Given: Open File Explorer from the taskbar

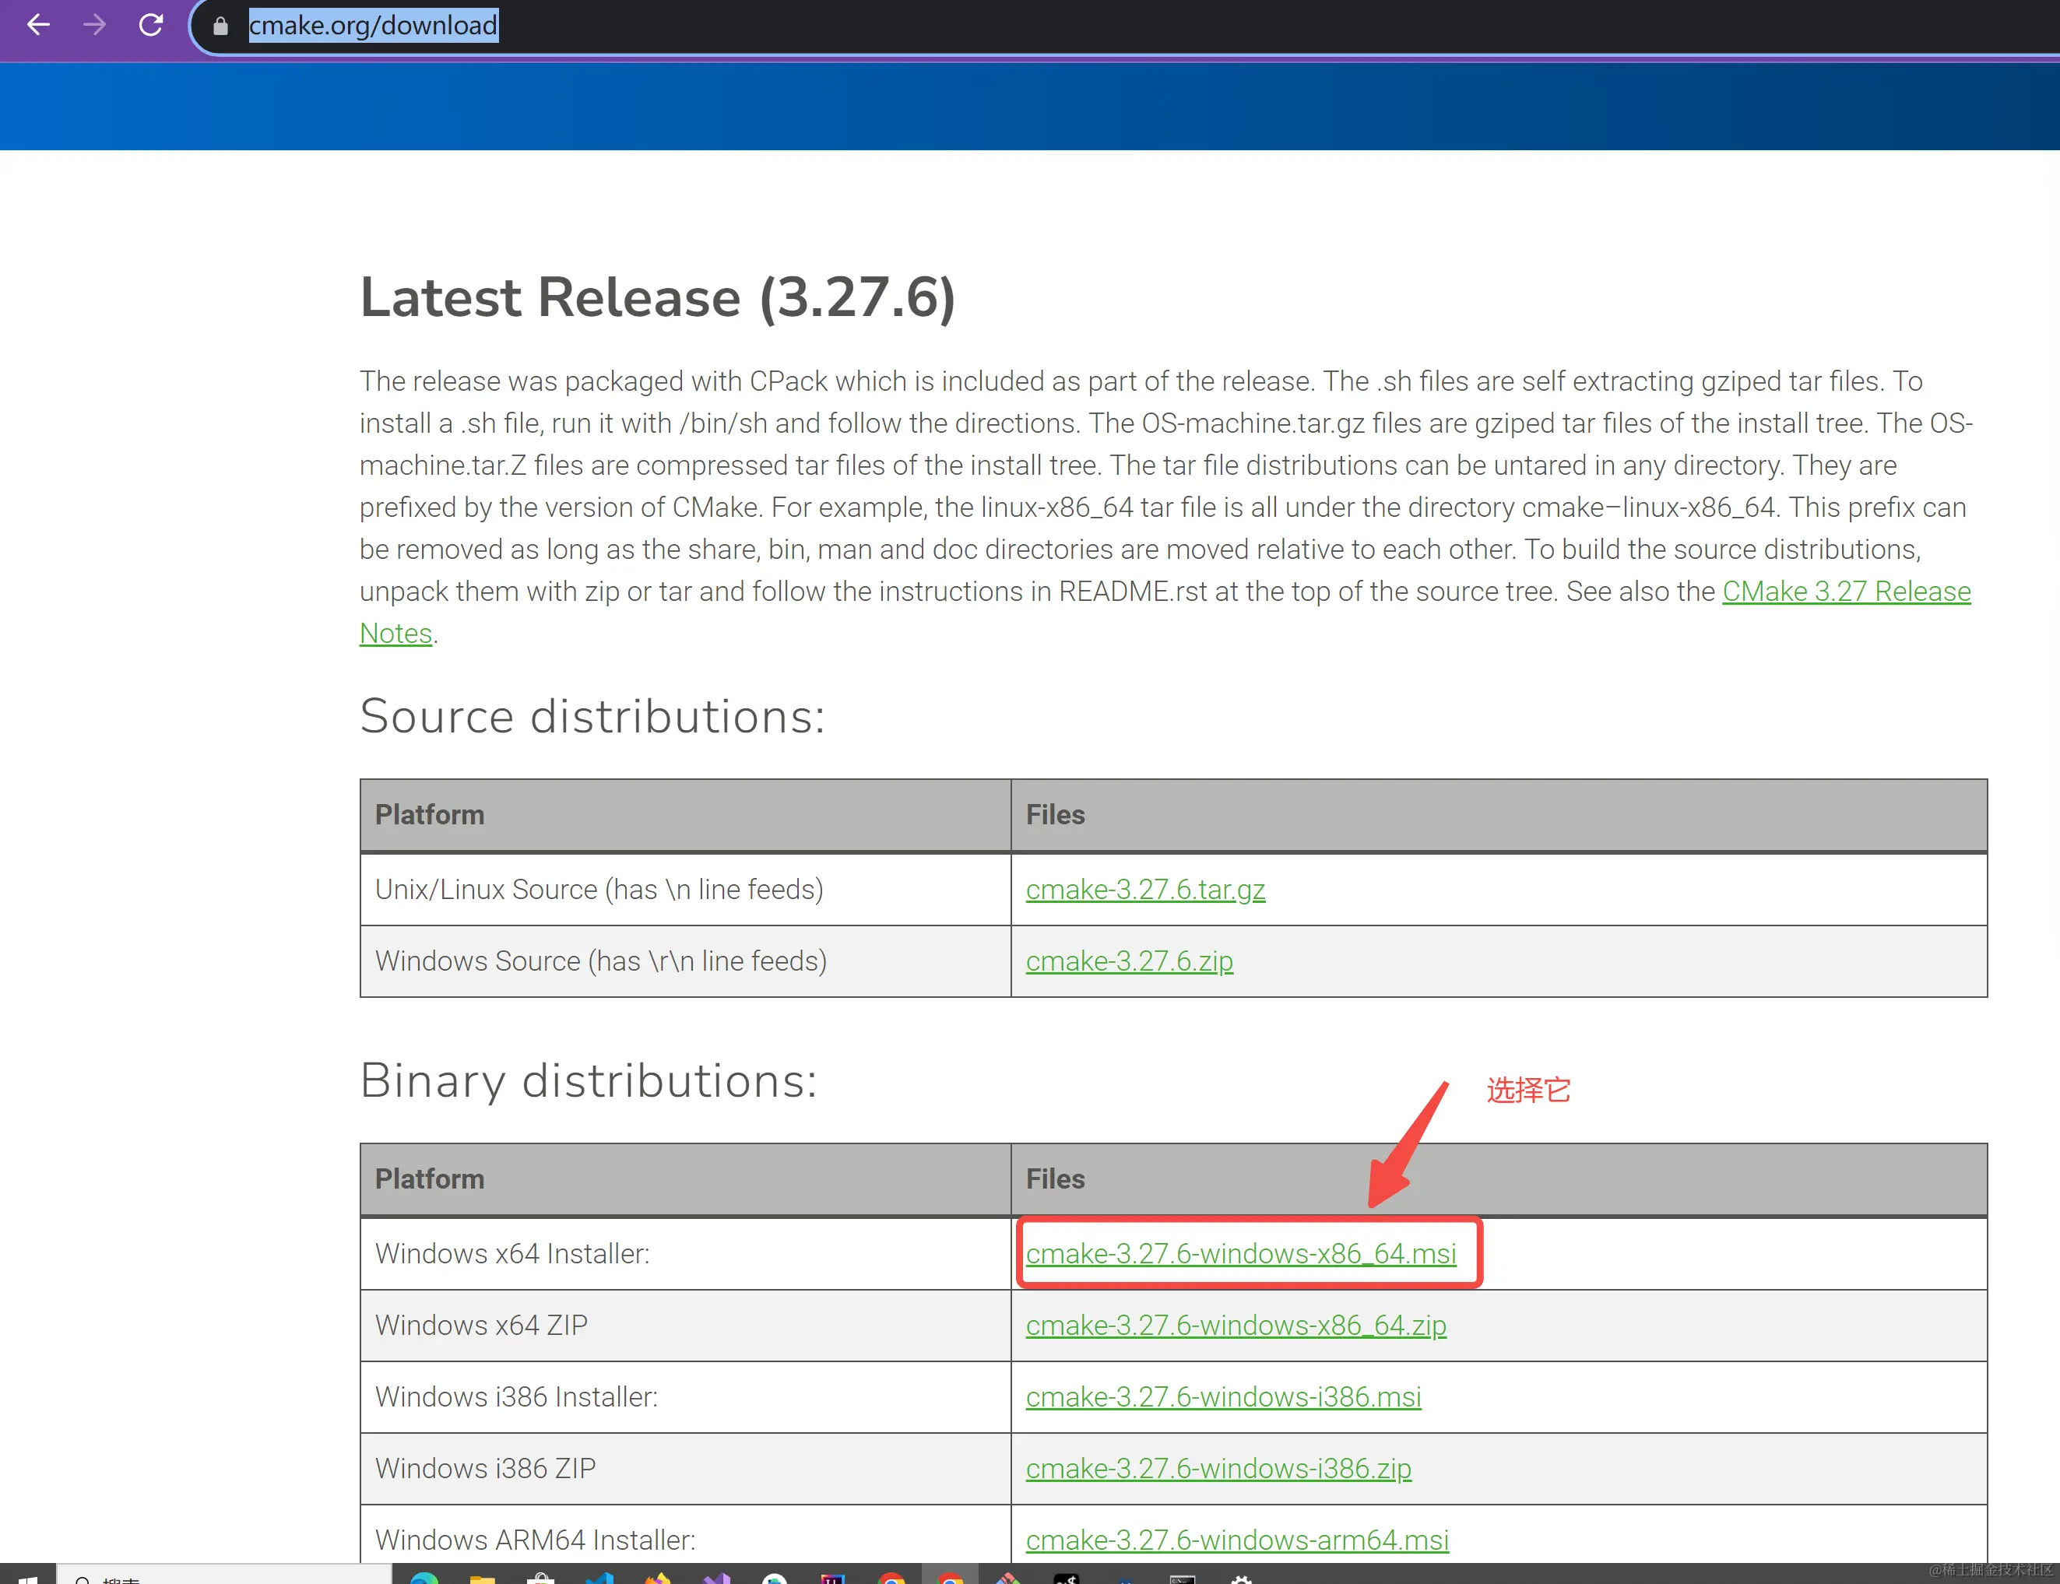Looking at the screenshot, I should point(482,1579).
